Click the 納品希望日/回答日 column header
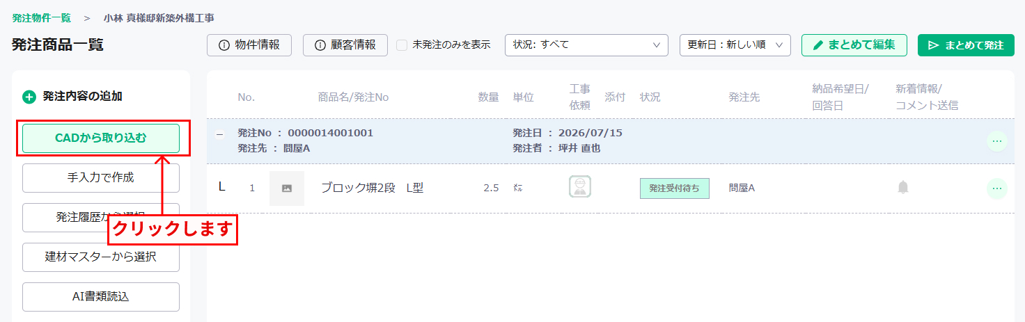This screenshot has width=1025, height=322. [x=840, y=97]
